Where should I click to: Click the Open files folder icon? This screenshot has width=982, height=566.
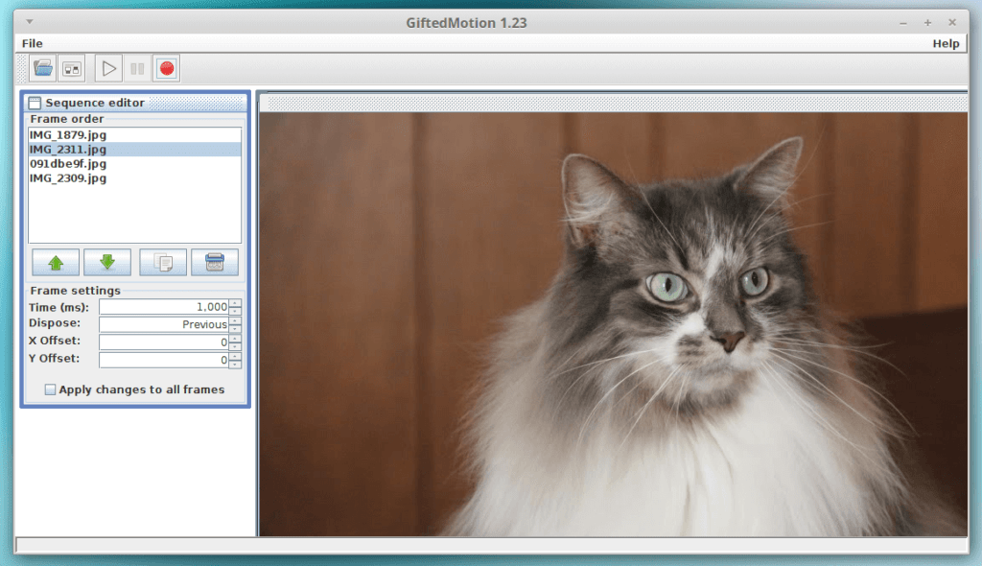pos(42,68)
